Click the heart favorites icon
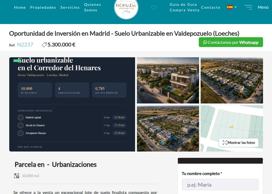272x194 pixels. pos(154,8)
